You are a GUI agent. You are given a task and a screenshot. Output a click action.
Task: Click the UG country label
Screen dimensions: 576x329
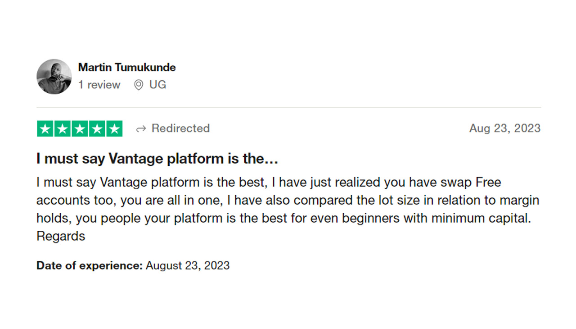point(157,85)
